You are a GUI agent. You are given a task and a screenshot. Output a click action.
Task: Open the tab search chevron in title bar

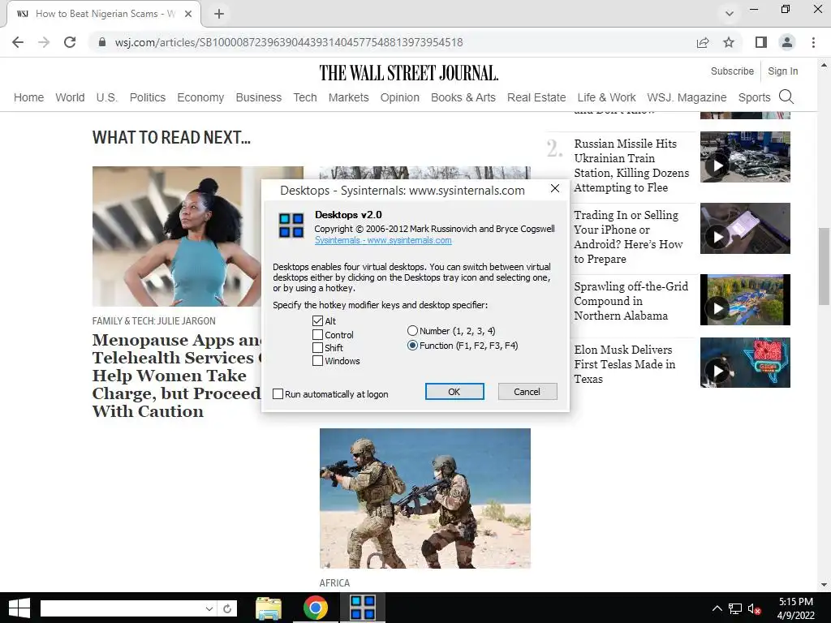click(730, 14)
